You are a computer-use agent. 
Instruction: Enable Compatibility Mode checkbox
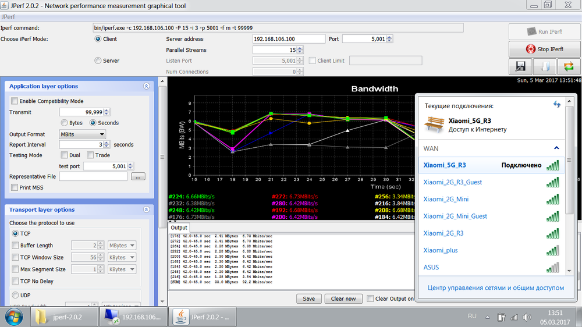pos(15,101)
